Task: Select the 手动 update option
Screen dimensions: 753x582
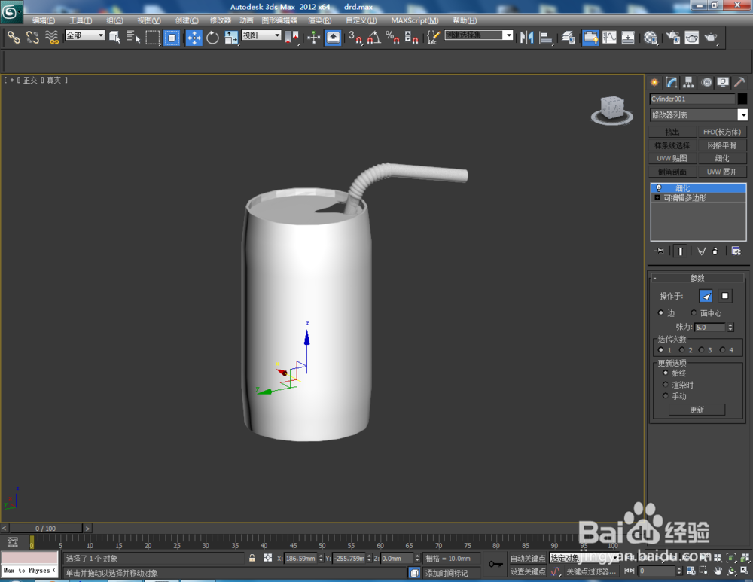Action: pyautogui.click(x=665, y=396)
